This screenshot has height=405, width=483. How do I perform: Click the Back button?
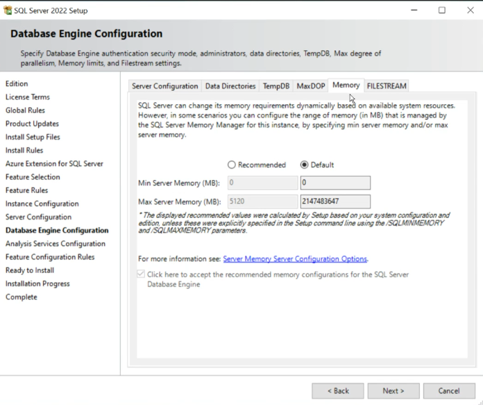[338, 391]
